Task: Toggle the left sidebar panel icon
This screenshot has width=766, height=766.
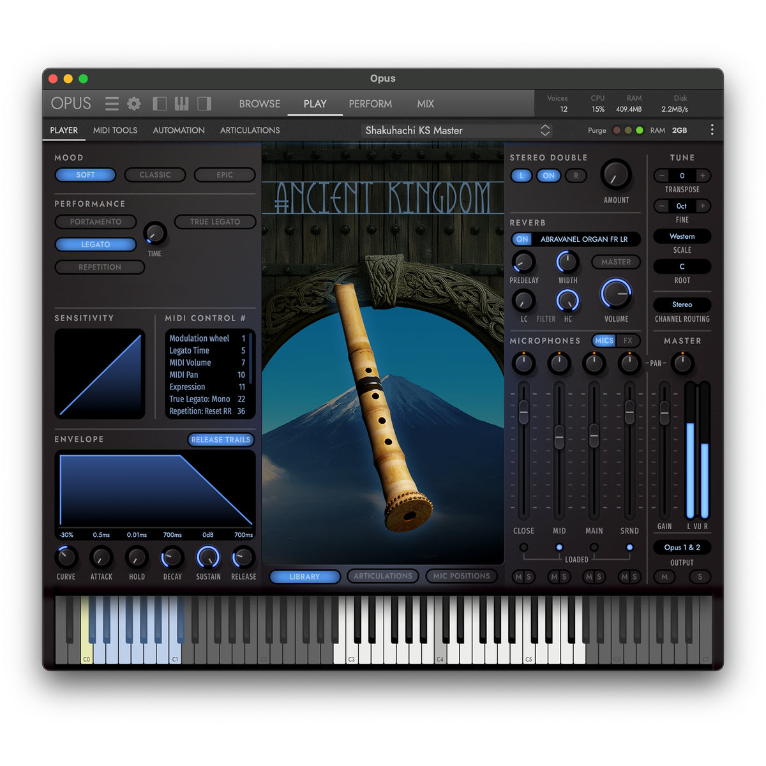Action: (x=160, y=103)
